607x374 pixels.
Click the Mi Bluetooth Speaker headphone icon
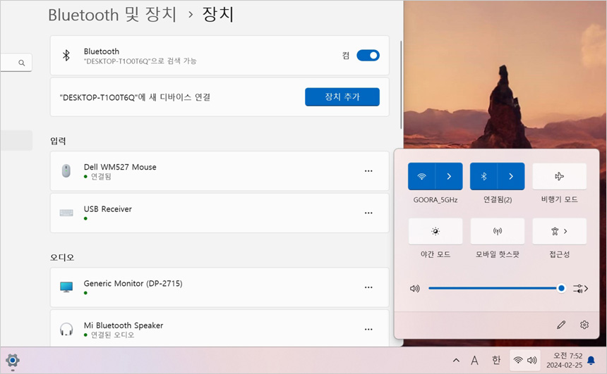point(66,329)
